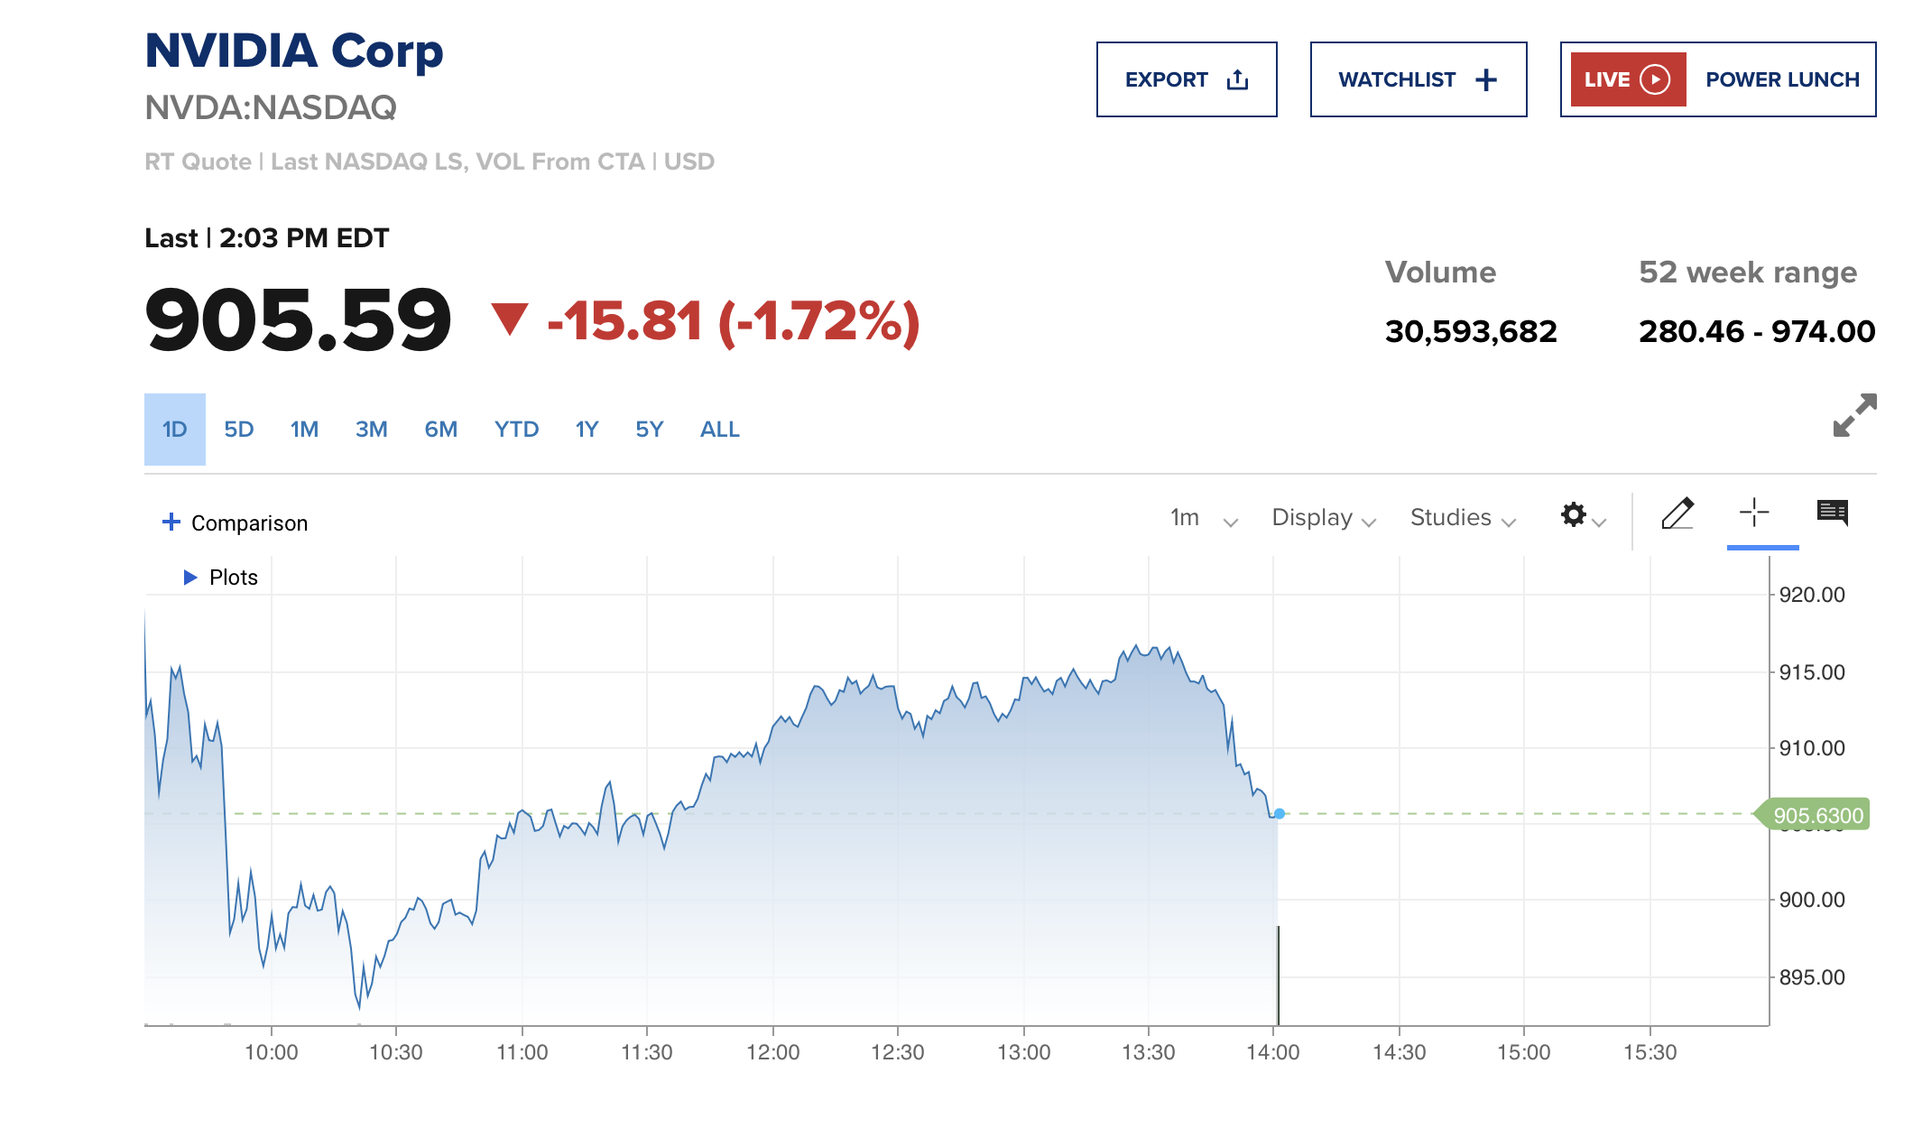Open chart settings gear icon
Screen dimensions: 1913x1128
1574,514
